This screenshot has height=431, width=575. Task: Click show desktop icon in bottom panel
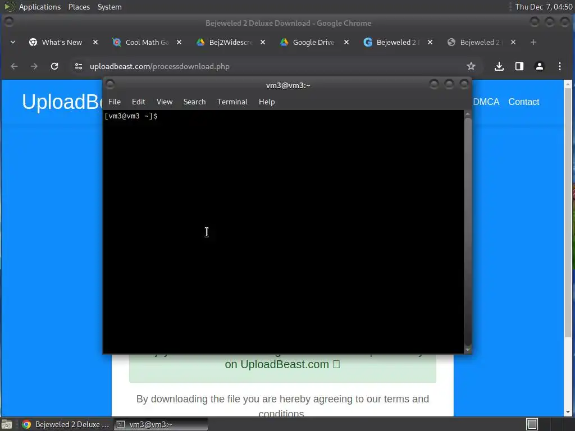coord(7,424)
